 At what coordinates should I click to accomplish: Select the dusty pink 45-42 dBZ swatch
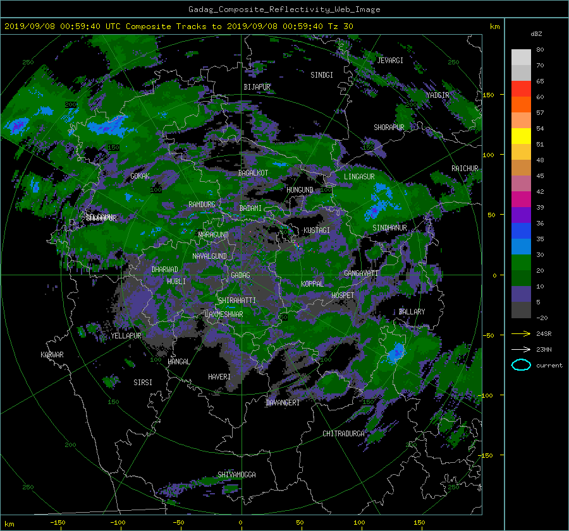pos(521,183)
